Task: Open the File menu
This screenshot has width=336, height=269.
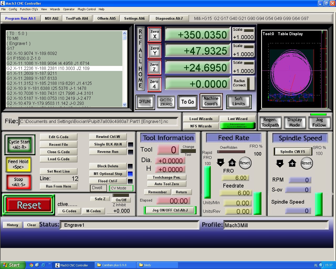Action: pyautogui.click(x=3, y=9)
